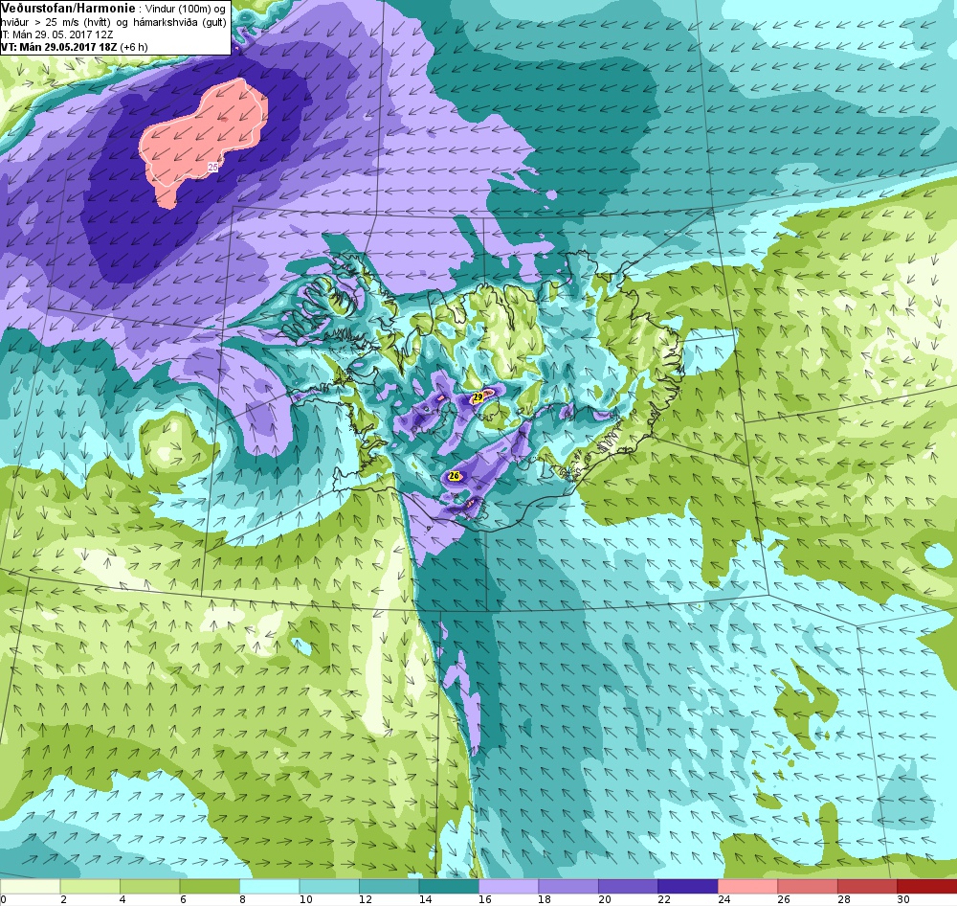Click the pale yellow 0–2 m/s legend swatch
The width and height of the screenshot is (957, 906).
[30, 887]
